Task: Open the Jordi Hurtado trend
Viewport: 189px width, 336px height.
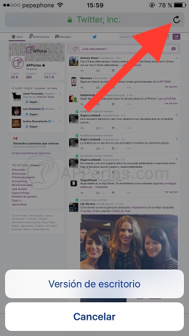Action: pos(19,189)
